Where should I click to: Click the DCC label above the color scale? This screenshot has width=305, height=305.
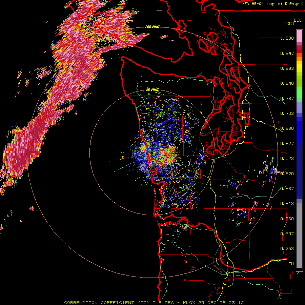click(x=298, y=20)
